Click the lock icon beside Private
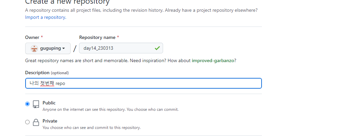Screen dimensions: 350x138 point(36,123)
